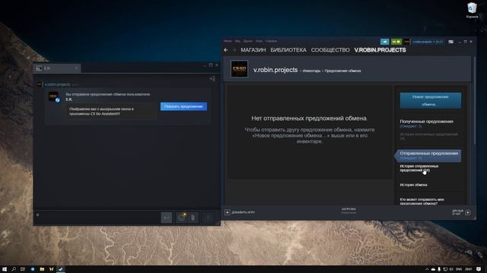Open the Предложения обмена breadcrumb link
The image size is (487, 273).
click(342, 71)
